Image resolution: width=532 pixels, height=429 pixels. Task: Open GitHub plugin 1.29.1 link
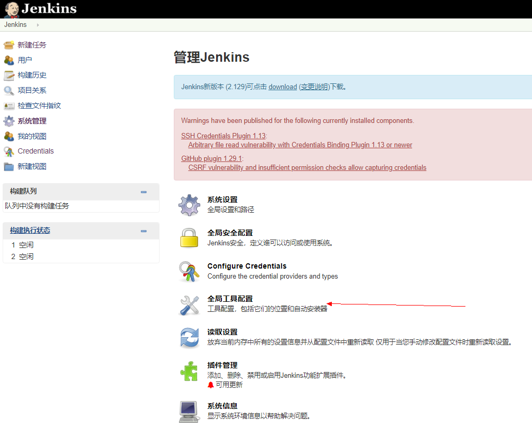[x=212, y=158]
